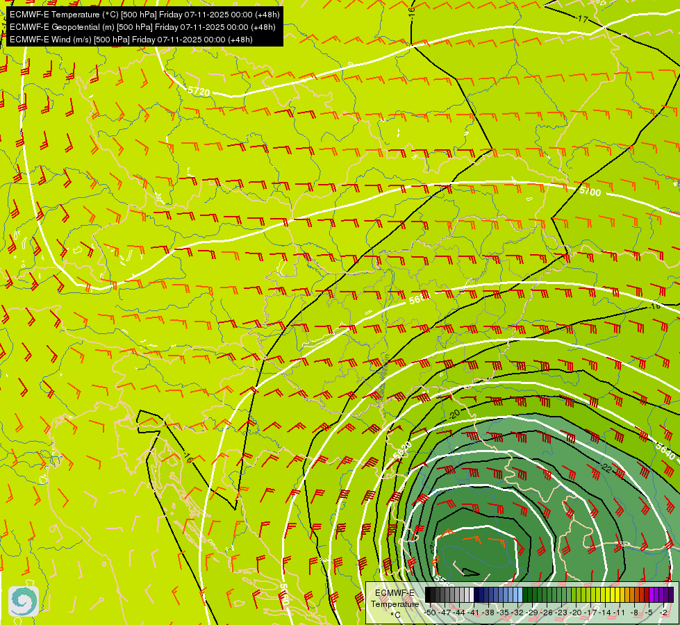Click the -23 value in temperature legend
This screenshot has height=625, width=680.
[562, 612]
